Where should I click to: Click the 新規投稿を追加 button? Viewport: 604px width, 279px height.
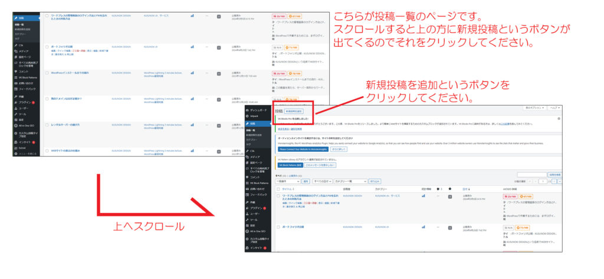[293, 111]
